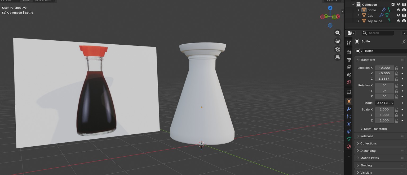This screenshot has height=175, width=407.
Task: Open the Collection properties tab
Action: (349, 92)
